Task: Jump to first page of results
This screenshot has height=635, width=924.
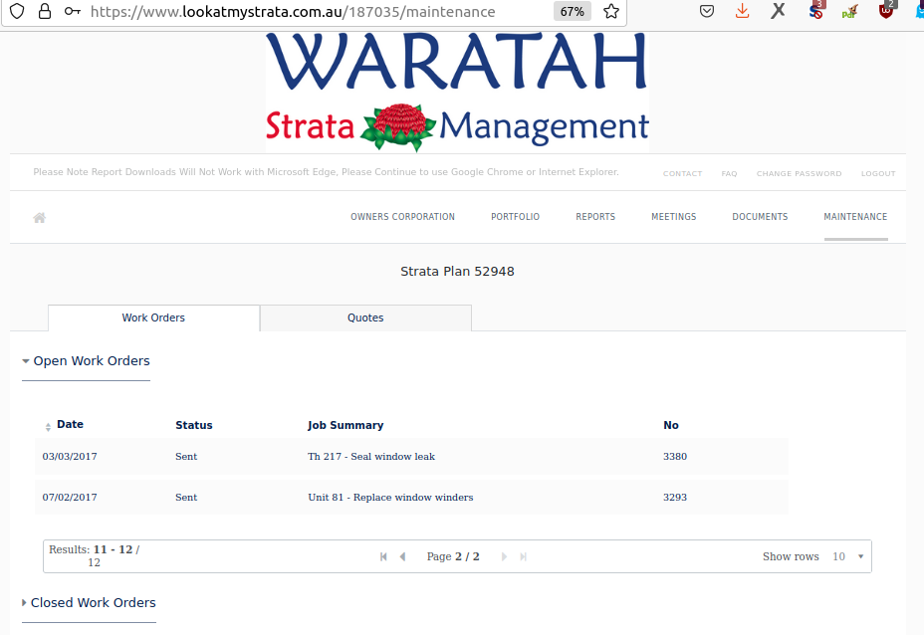Action: 383,556
